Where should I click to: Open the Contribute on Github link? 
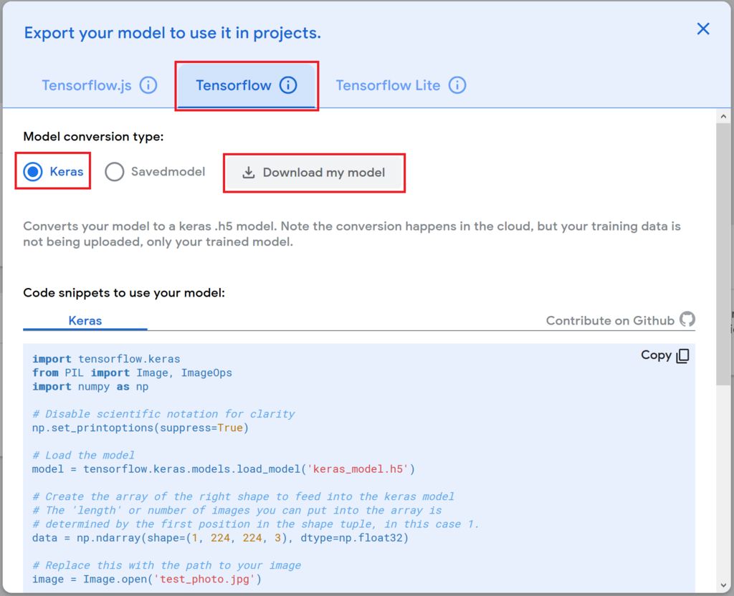[x=610, y=320]
